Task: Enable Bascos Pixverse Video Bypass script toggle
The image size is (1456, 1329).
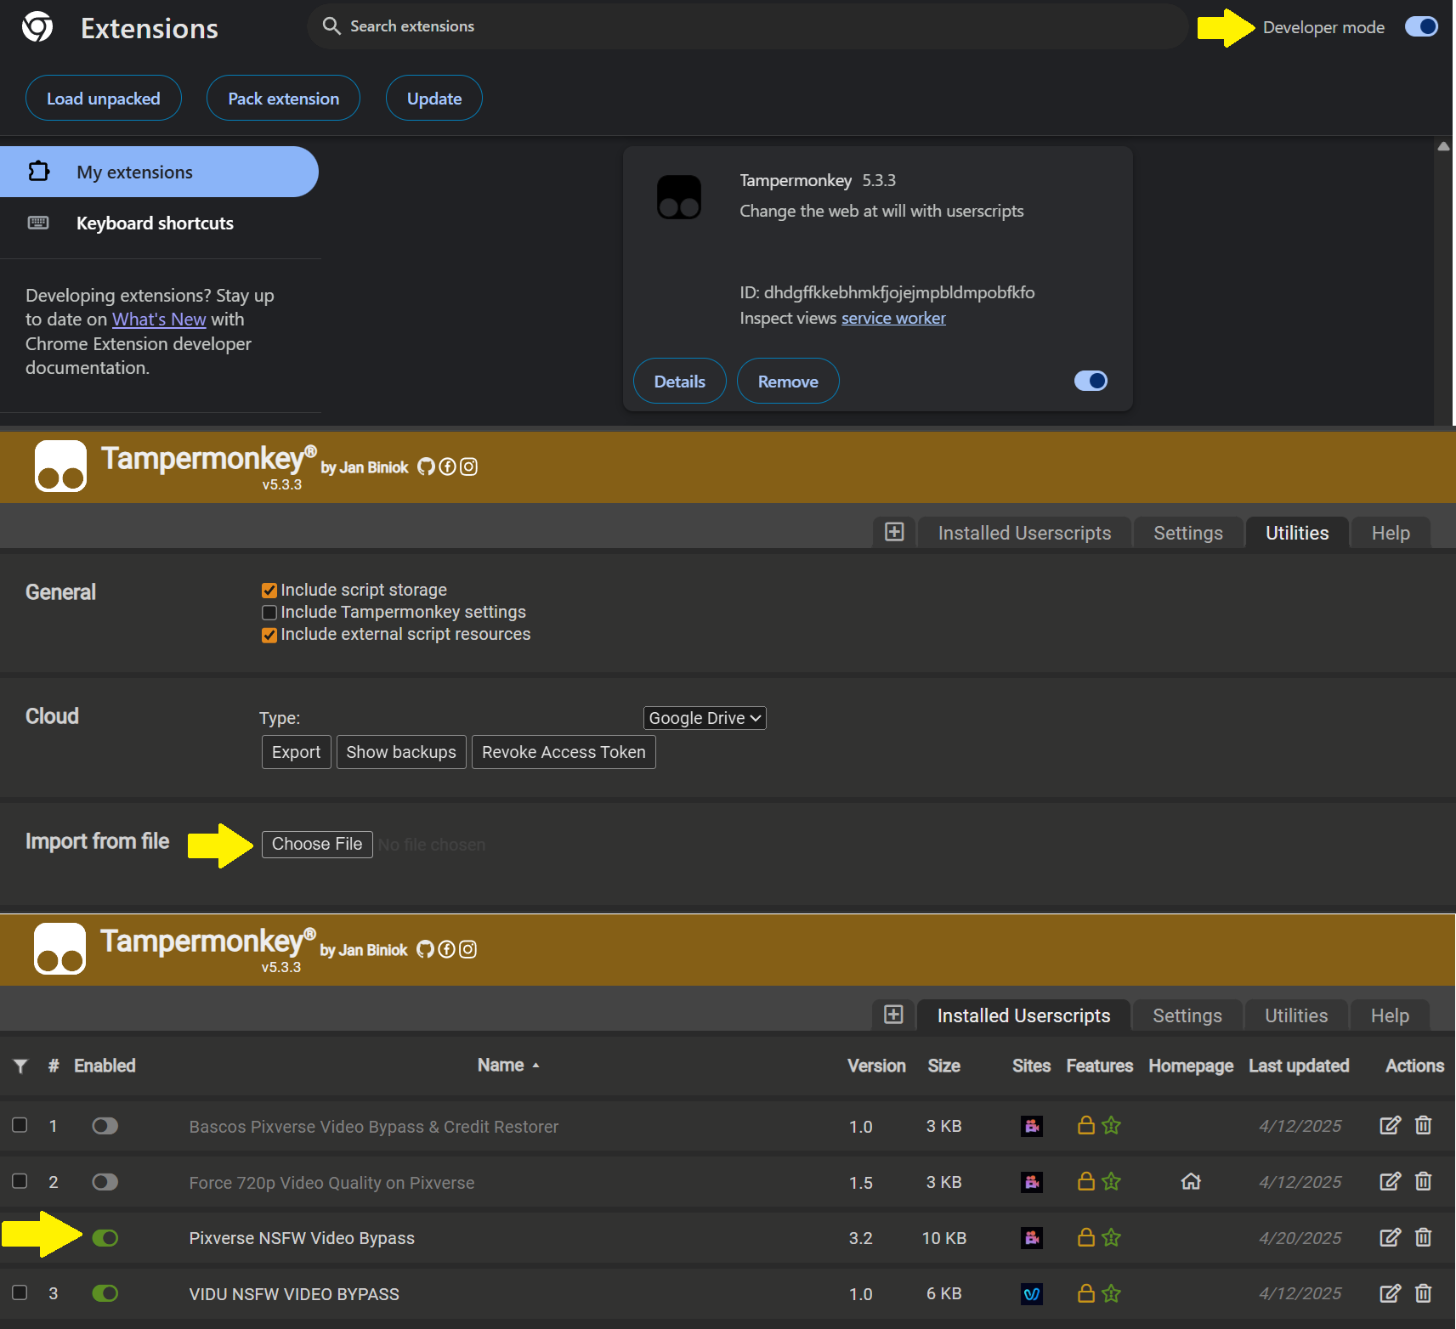Action: click(x=105, y=1126)
